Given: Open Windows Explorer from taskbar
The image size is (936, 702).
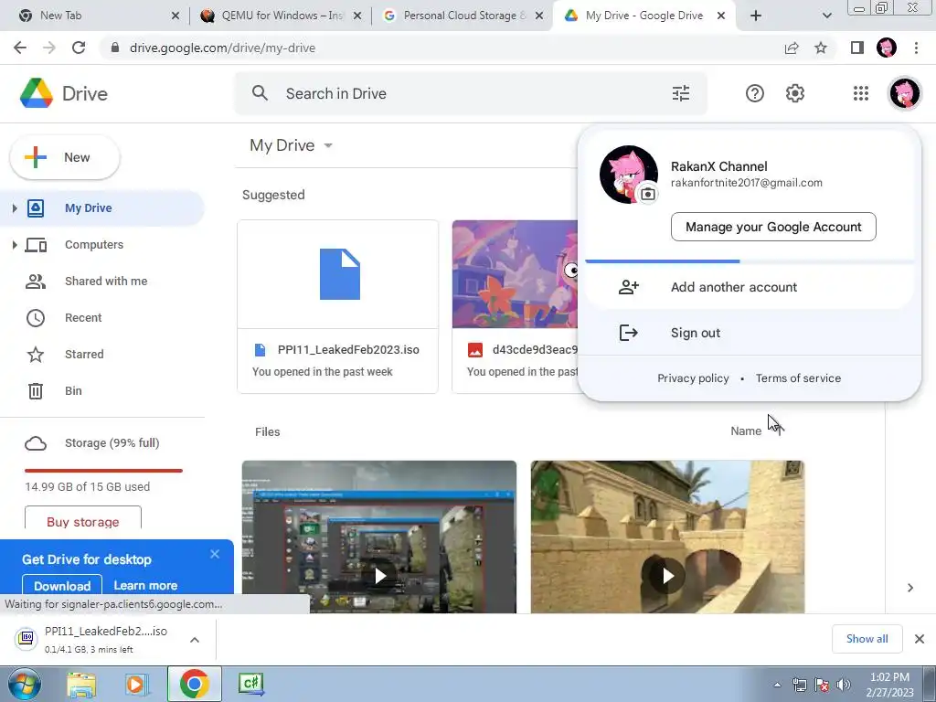Looking at the screenshot, I should click(x=81, y=684).
